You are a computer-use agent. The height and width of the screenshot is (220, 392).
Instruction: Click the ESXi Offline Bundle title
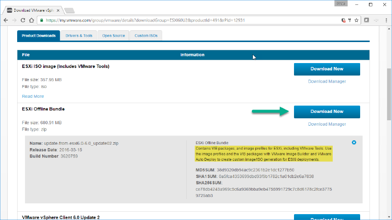(43, 109)
